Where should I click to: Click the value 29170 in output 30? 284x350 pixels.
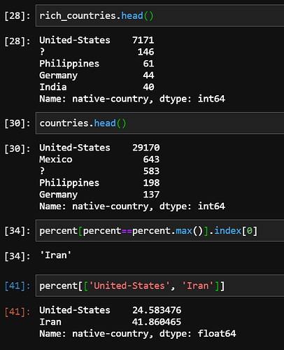[x=146, y=148]
